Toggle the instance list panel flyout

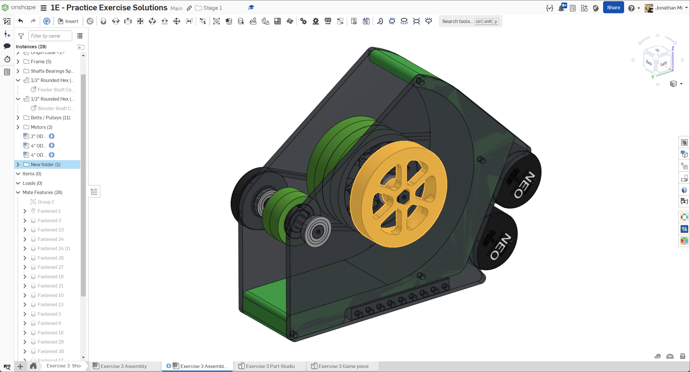click(x=94, y=192)
